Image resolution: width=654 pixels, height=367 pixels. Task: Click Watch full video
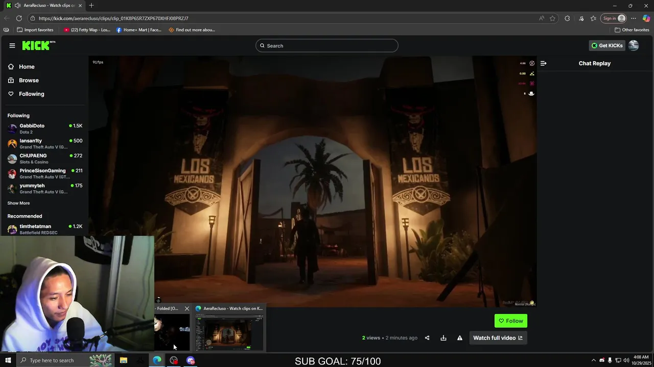[x=498, y=338]
